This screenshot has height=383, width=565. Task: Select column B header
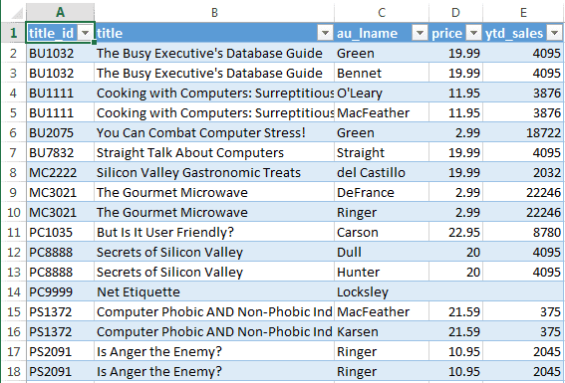214,13
